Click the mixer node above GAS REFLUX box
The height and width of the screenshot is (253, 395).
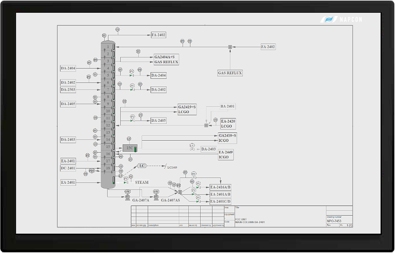click(x=230, y=47)
